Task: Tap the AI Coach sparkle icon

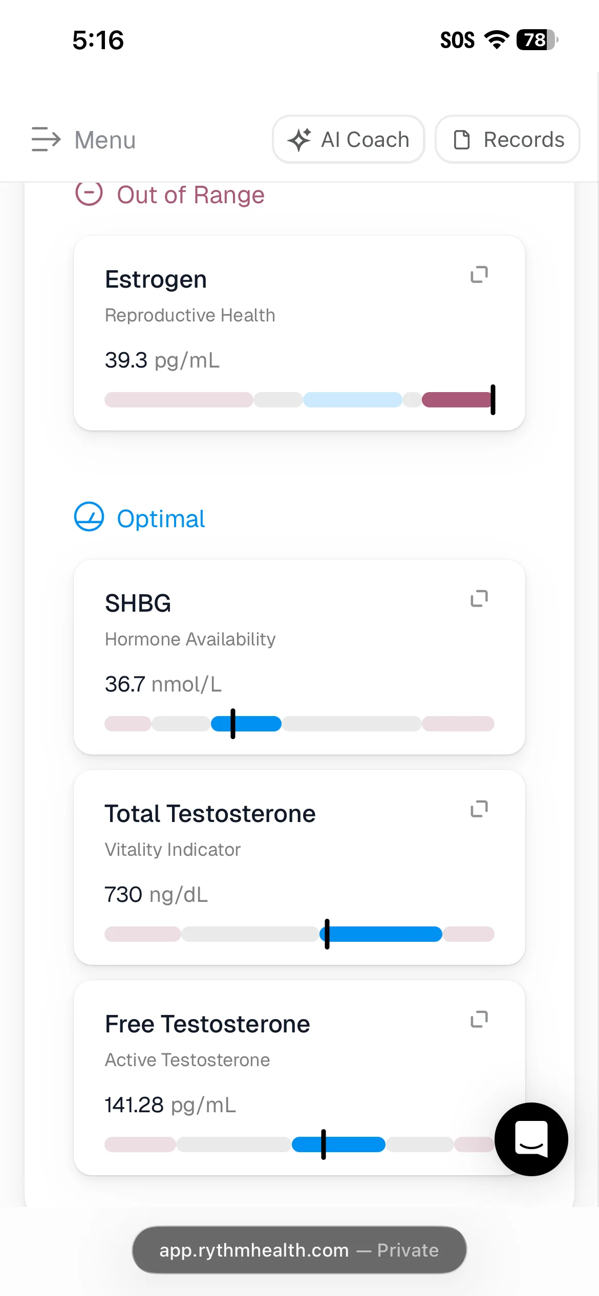Action: (x=299, y=139)
